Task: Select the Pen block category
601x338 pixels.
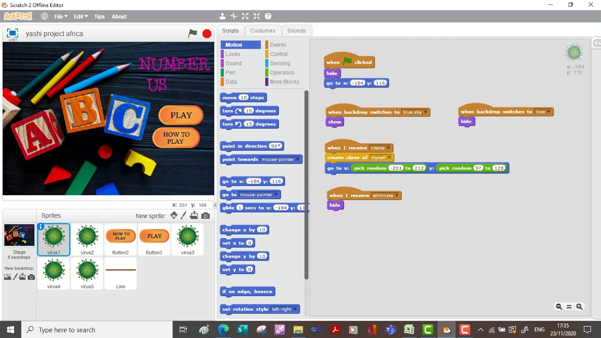Action: point(230,72)
